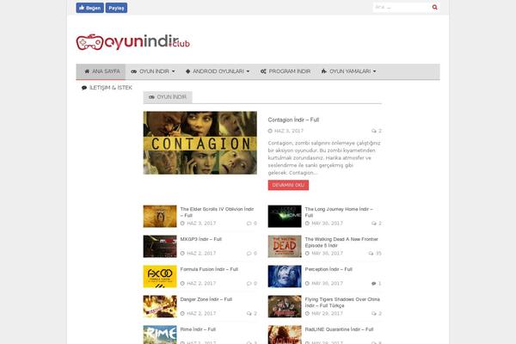Click the Facebook Beğen like button
Viewport: 516px width, 344px height.
click(x=89, y=8)
